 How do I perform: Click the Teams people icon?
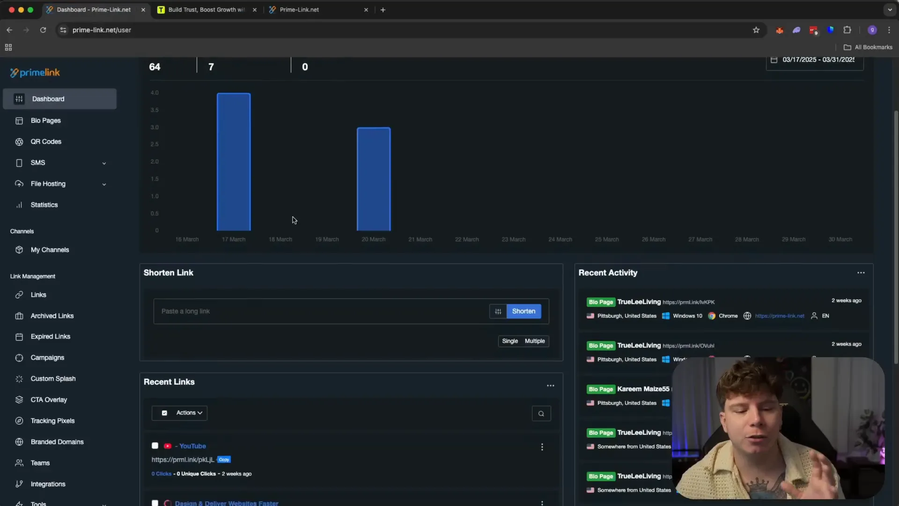coord(19,463)
